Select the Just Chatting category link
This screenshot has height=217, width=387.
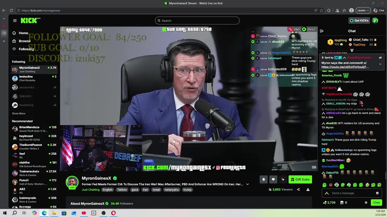click(x=91, y=190)
